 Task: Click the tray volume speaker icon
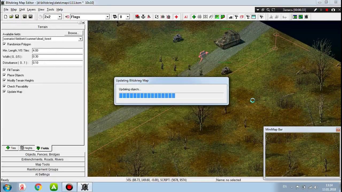coord(316,187)
